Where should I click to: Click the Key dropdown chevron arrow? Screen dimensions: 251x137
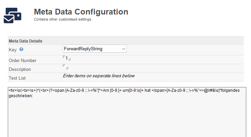click(x=123, y=49)
